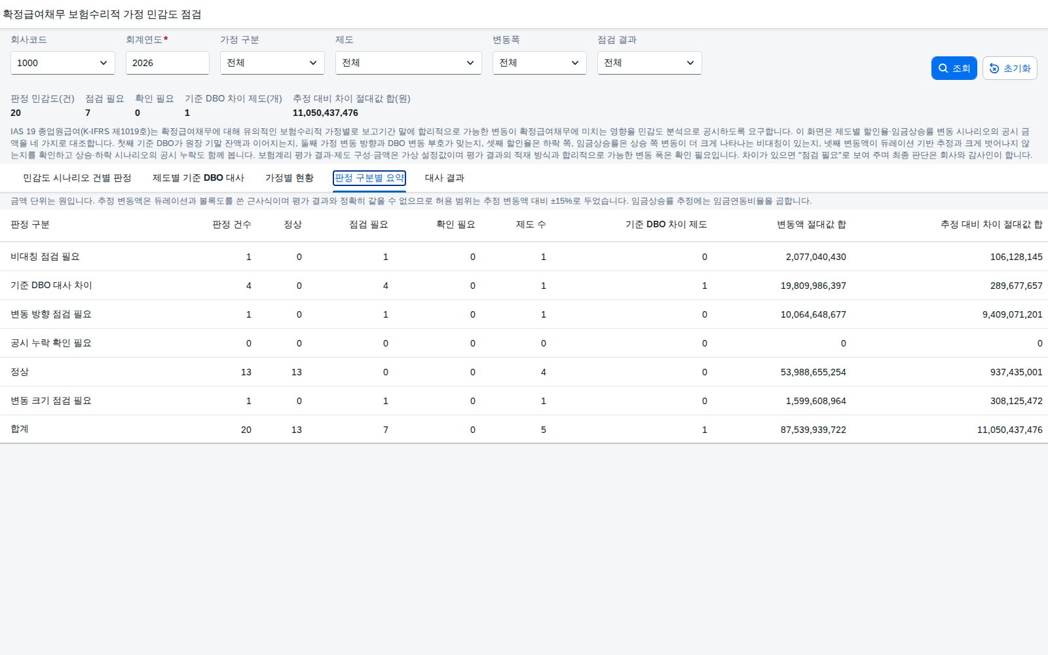The height and width of the screenshot is (655, 1048).
Task: Open the 변동폭 dropdown
Action: click(x=540, y=63)
